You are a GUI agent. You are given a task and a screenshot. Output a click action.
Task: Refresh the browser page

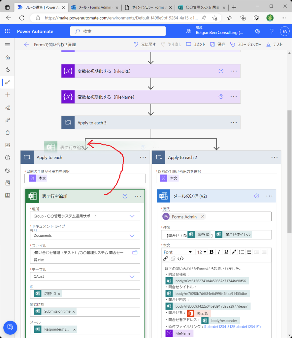point(22,18)
